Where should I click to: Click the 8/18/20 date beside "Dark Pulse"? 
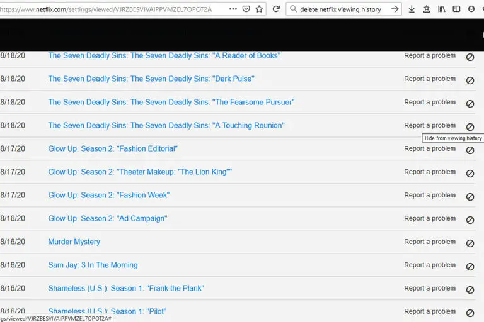coord(13,79)
